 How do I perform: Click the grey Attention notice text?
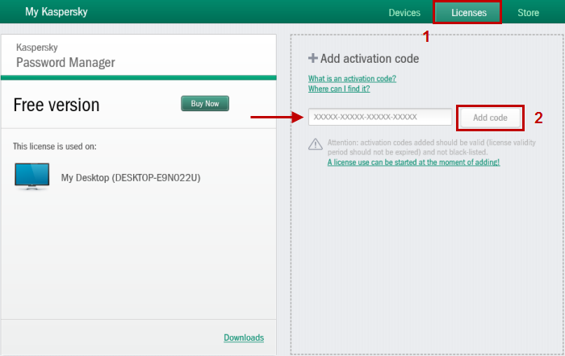[412, 147]
